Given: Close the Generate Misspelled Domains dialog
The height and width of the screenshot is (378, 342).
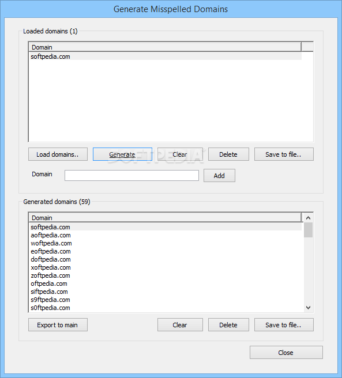Looking at the screenshot, I should click(286, 353).
